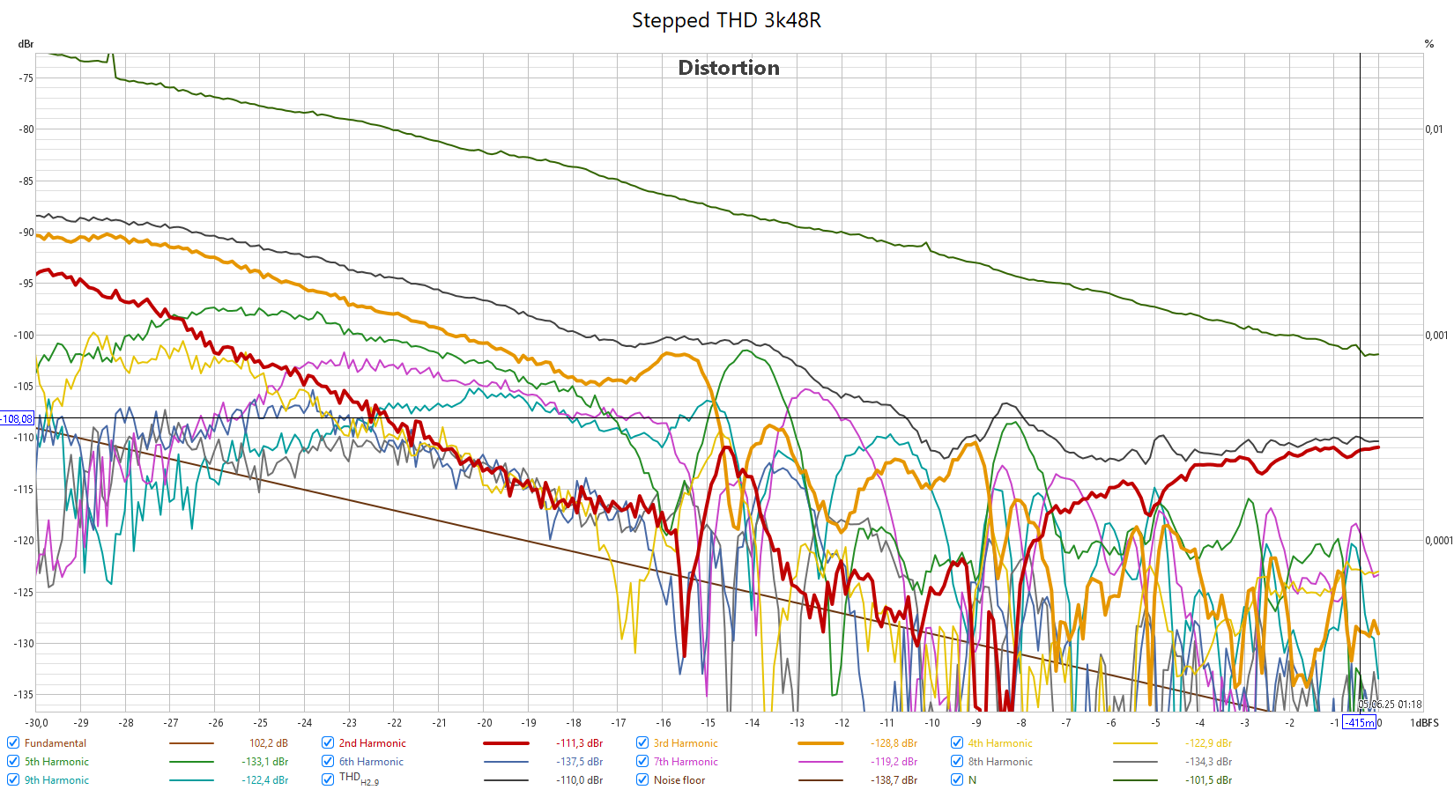Click the 9th Harmonic value -122,4 dBr
1454x790 pixels.
point(265,780)
